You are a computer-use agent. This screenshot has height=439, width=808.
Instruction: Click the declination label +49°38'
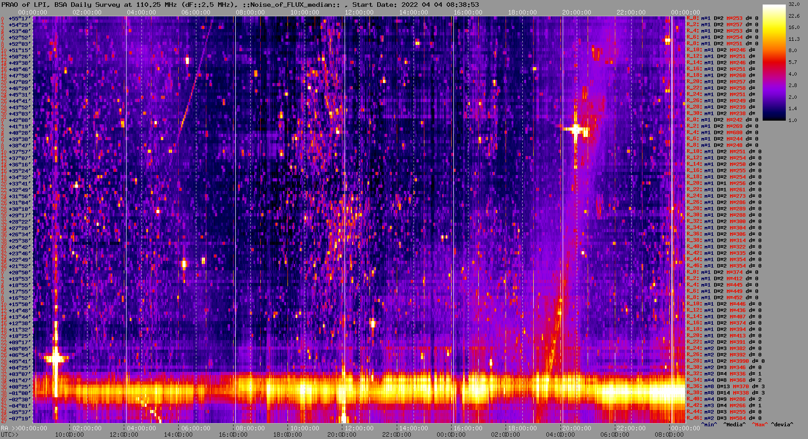19,63
